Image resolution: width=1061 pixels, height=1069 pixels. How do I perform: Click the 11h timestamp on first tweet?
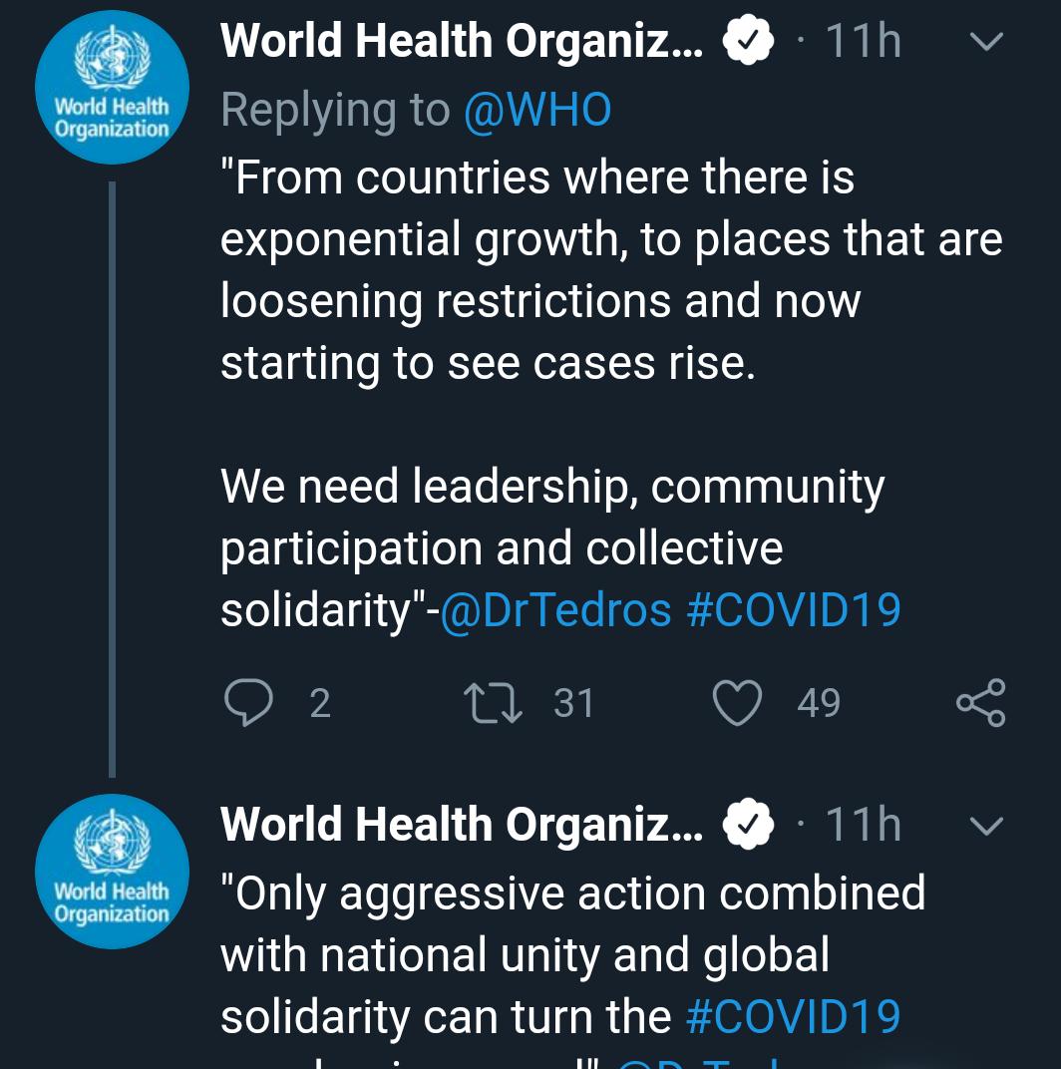click(864, 42)
